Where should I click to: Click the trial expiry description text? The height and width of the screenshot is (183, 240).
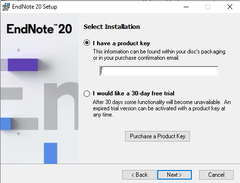coord(162,108)
